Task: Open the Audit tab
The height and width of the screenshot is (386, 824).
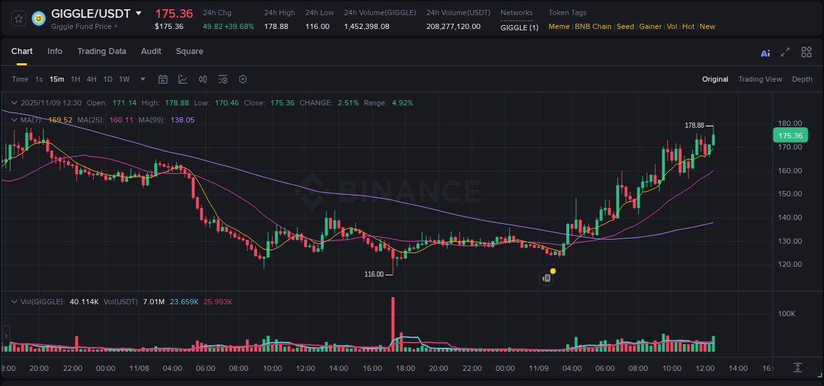Action: 151,51
